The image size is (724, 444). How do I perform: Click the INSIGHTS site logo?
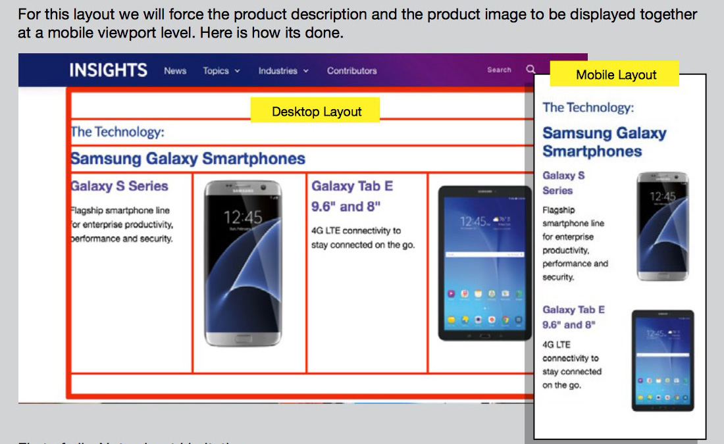point(108,70)
